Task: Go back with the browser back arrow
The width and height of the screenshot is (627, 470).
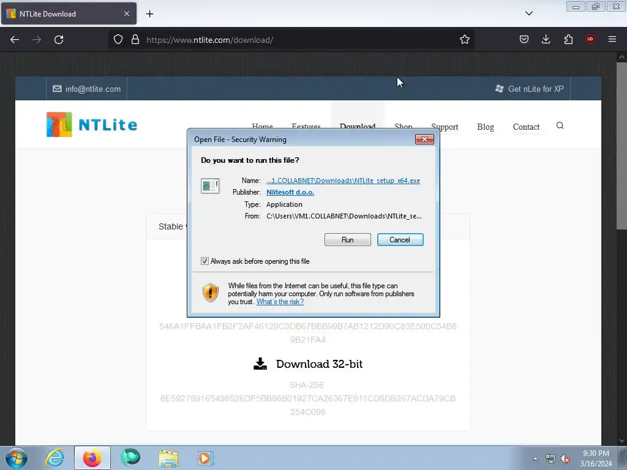Action: 15,40
